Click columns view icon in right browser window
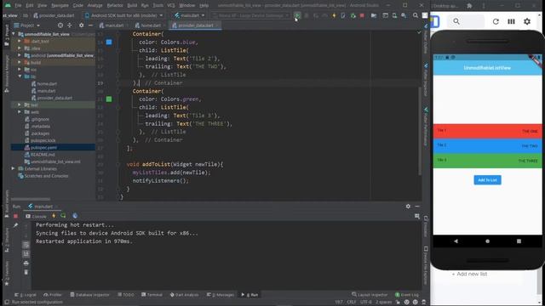The width and height of the screenshot is (545, 306). (x=511, y=21)
